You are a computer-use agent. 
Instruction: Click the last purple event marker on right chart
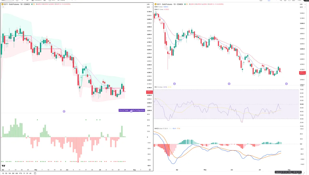coord(286,84)
